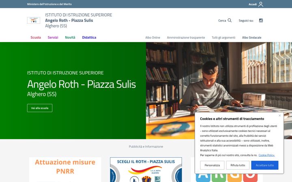Click Ministero dell'Istruzione e del Merito link
The image size is (292, 182).
pyautogui.click(x=49, y=4)
